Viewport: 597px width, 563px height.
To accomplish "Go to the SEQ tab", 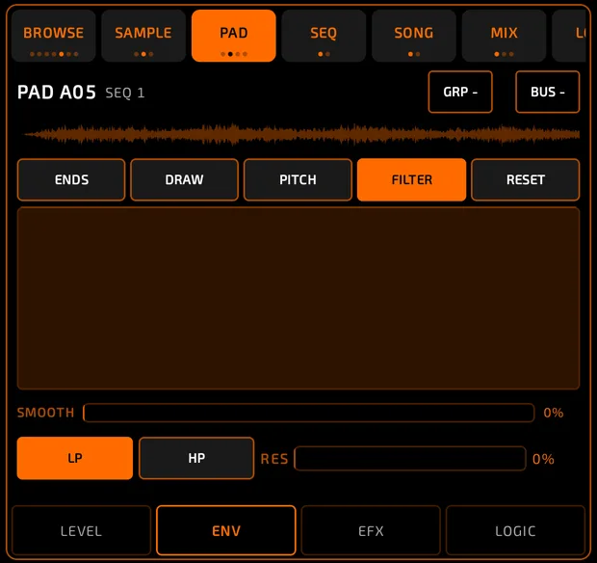I will 324,36.
